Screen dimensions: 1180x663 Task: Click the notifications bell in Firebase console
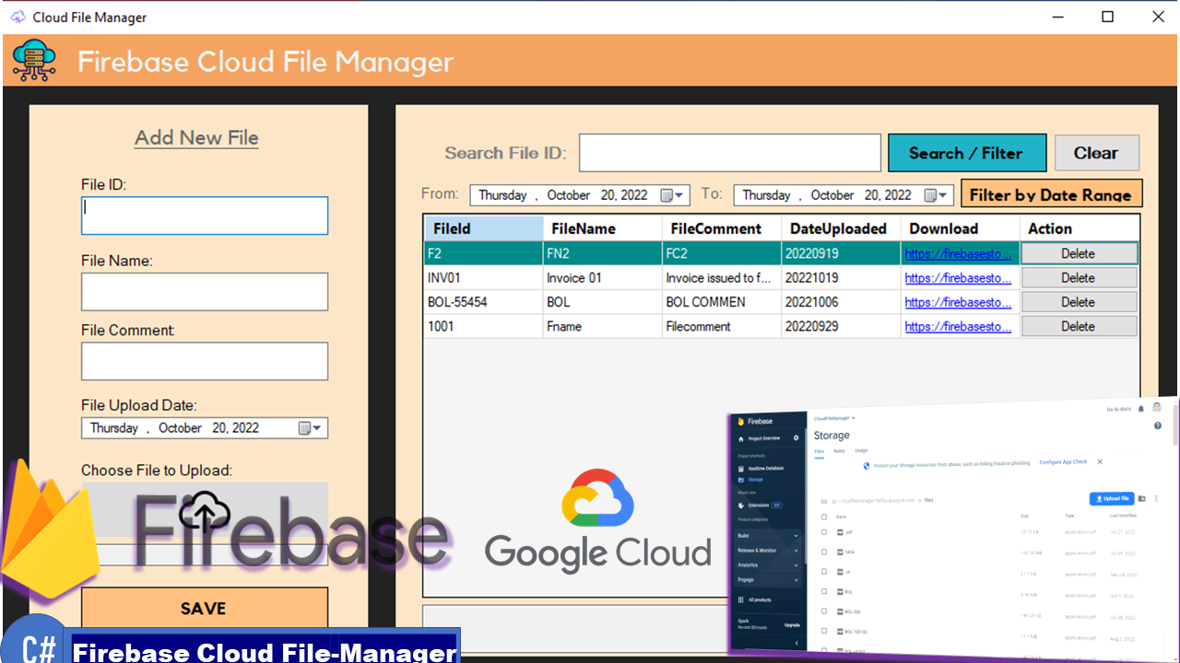(x=1140, y=410)
